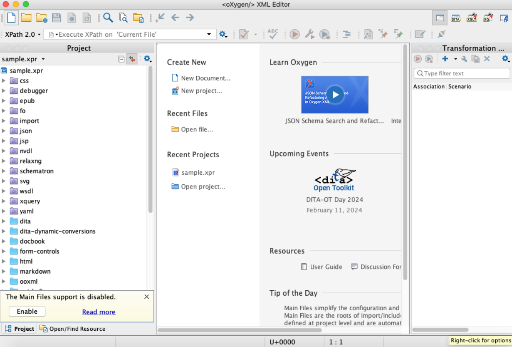Click Configure Transformation Scenarios wrench icon
Image resolution: width=512 pixels, height=347 pixels.
pos(309,34)
